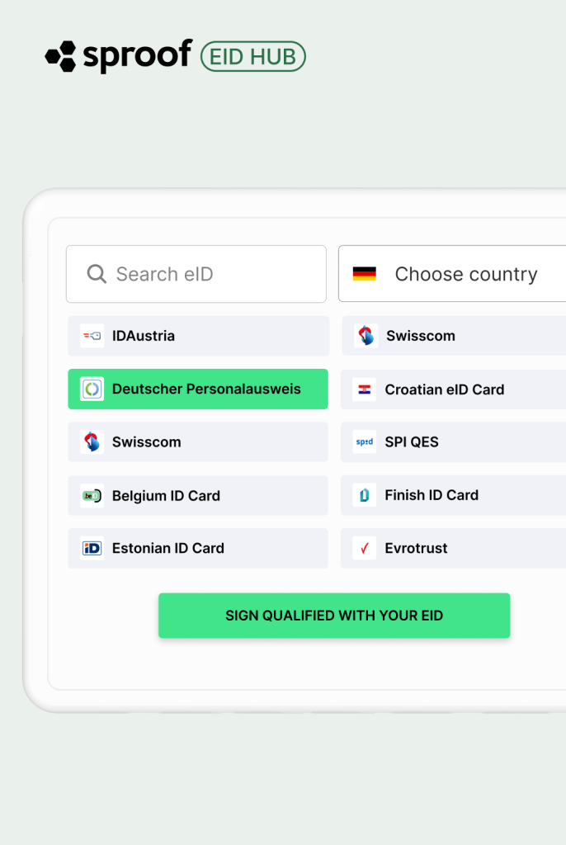Click the EID HUB badge

[253, 56]
